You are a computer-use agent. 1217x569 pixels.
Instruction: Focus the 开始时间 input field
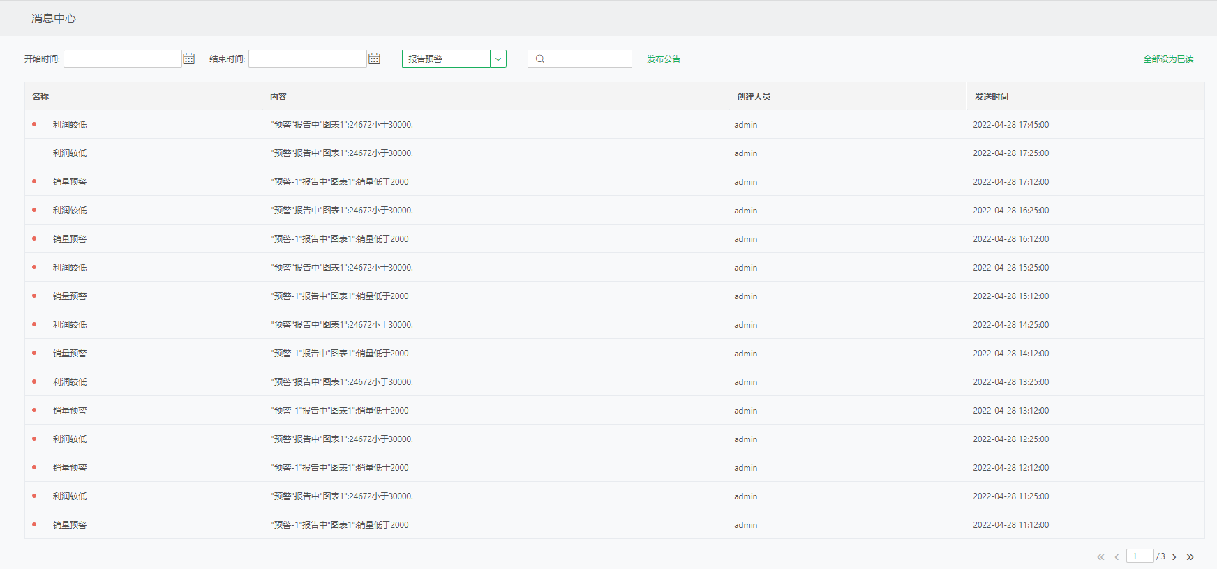[123, 59]
